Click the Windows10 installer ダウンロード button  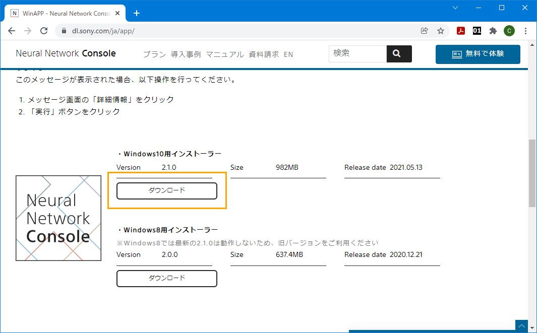[166, 191]
